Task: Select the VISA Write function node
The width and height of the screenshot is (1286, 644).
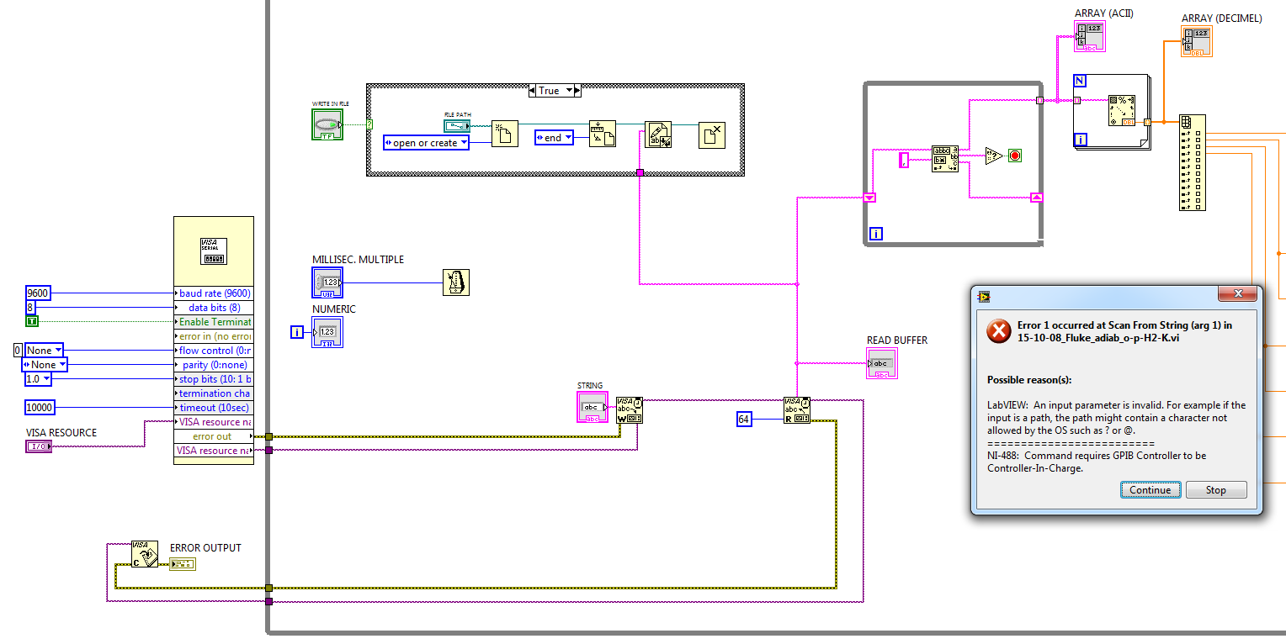Action: coord(630,410)
